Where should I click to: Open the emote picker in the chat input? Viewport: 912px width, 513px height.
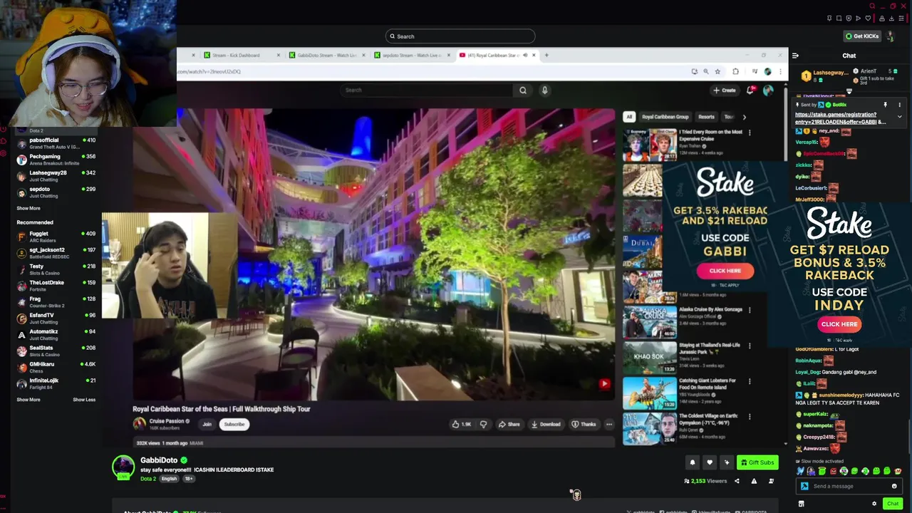pos(894,486)
